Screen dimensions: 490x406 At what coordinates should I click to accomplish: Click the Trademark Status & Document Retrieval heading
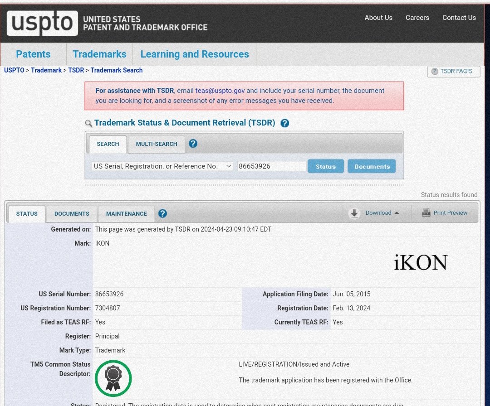(x=185, y=123)
